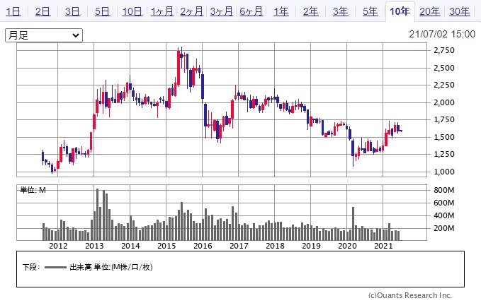Click the Quants Research Inc. copyright text

[410, 295]
